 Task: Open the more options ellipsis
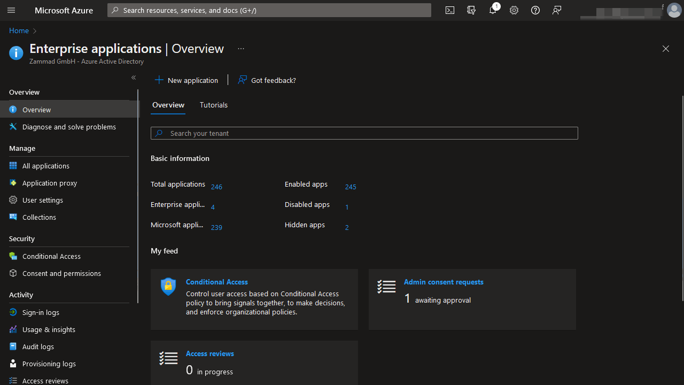(x=241, y=49)
